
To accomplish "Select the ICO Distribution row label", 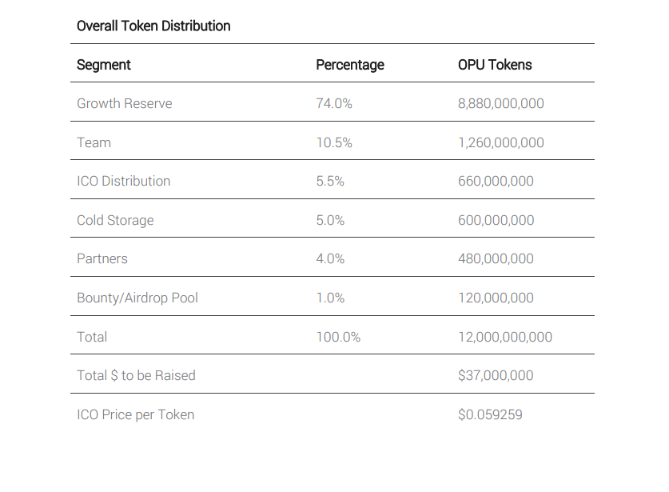I will (123, 181).
